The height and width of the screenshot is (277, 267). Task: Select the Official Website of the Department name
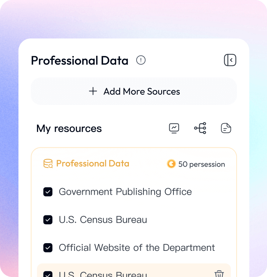(x=137, y=248)
